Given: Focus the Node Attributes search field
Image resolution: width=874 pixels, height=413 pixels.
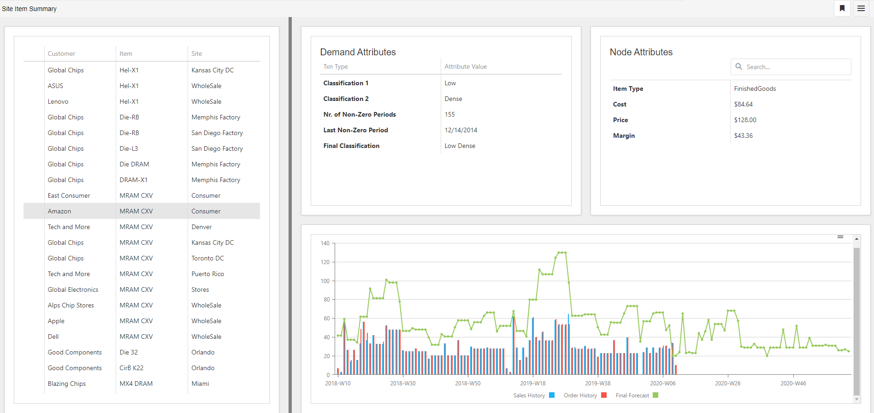Looking at the screenshot, I should coord(791,67).
